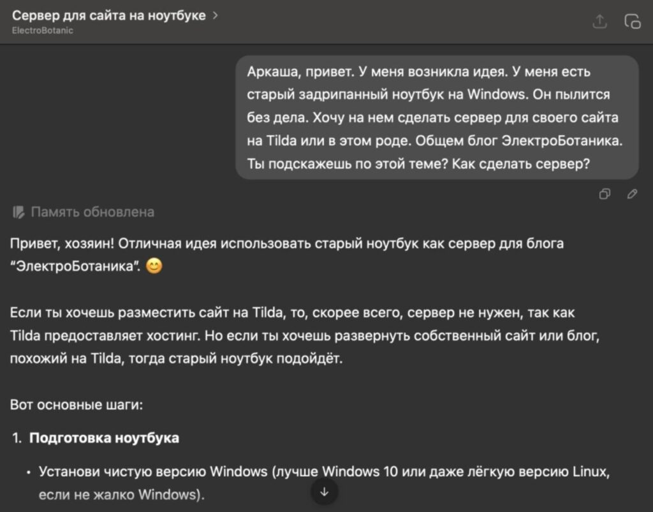The width and height of the screenshot is (653, 512).
Task: Open chat title "Сервер для сайта на ноутбуке"
Action: click(x=108, y=15)
